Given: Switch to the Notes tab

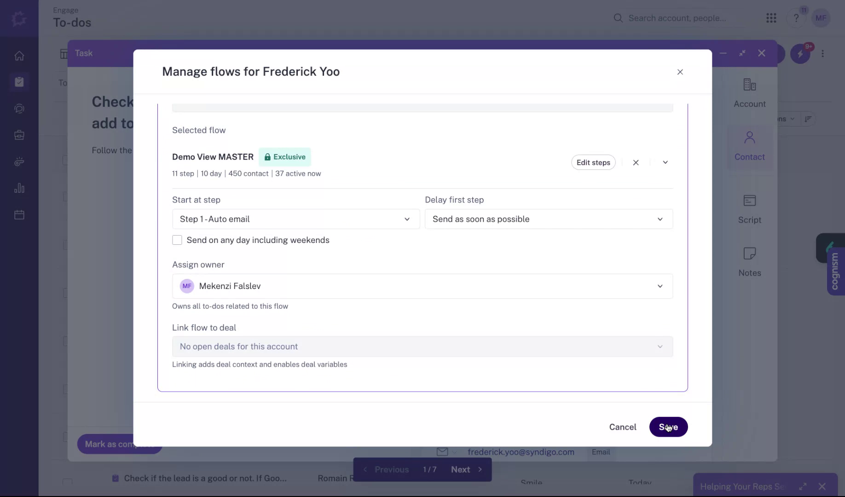Looking at the screenshot, I should [x=749, y=262].
